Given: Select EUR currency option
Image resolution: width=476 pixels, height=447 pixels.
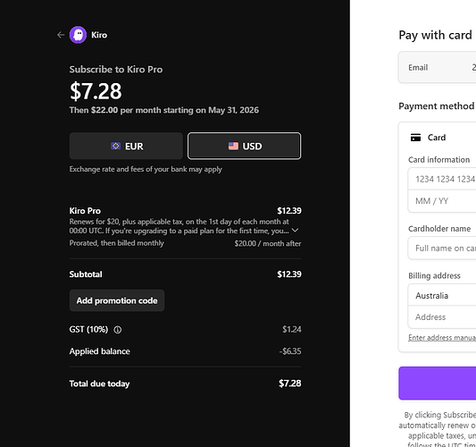Looking at the screenshot, I should point(126,146).
